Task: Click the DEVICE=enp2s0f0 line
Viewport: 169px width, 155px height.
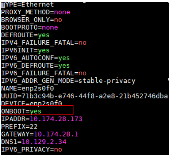Action: point(32,103)
